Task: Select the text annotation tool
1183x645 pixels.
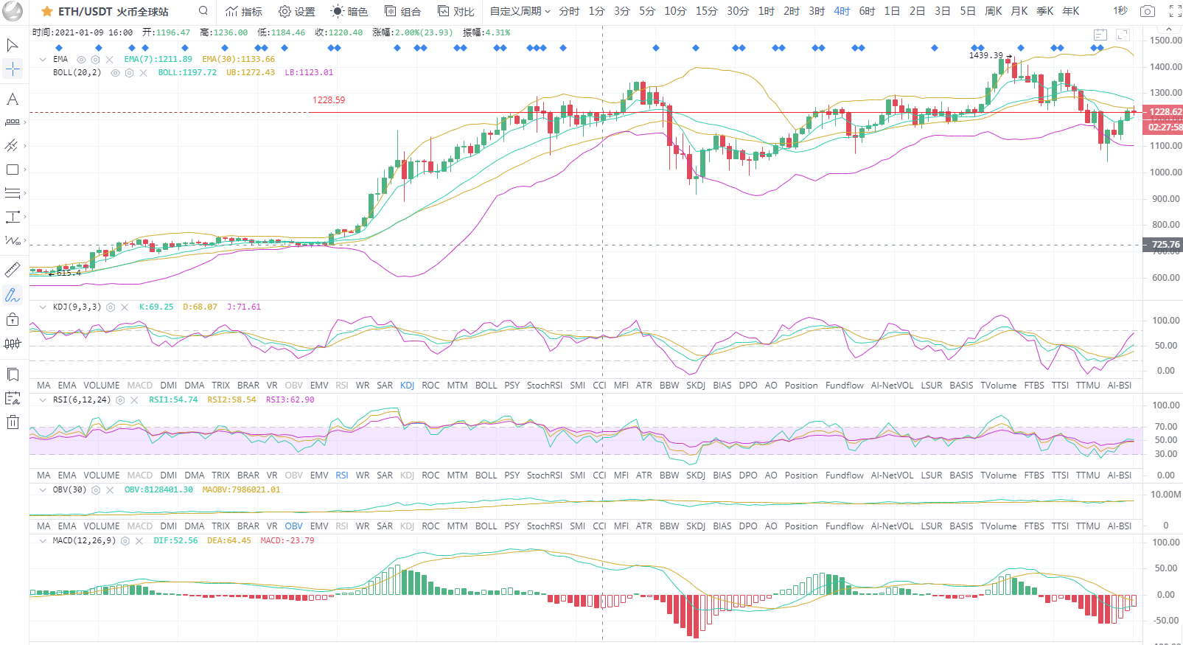Action: pyautogui.click(x=13, y=100)
